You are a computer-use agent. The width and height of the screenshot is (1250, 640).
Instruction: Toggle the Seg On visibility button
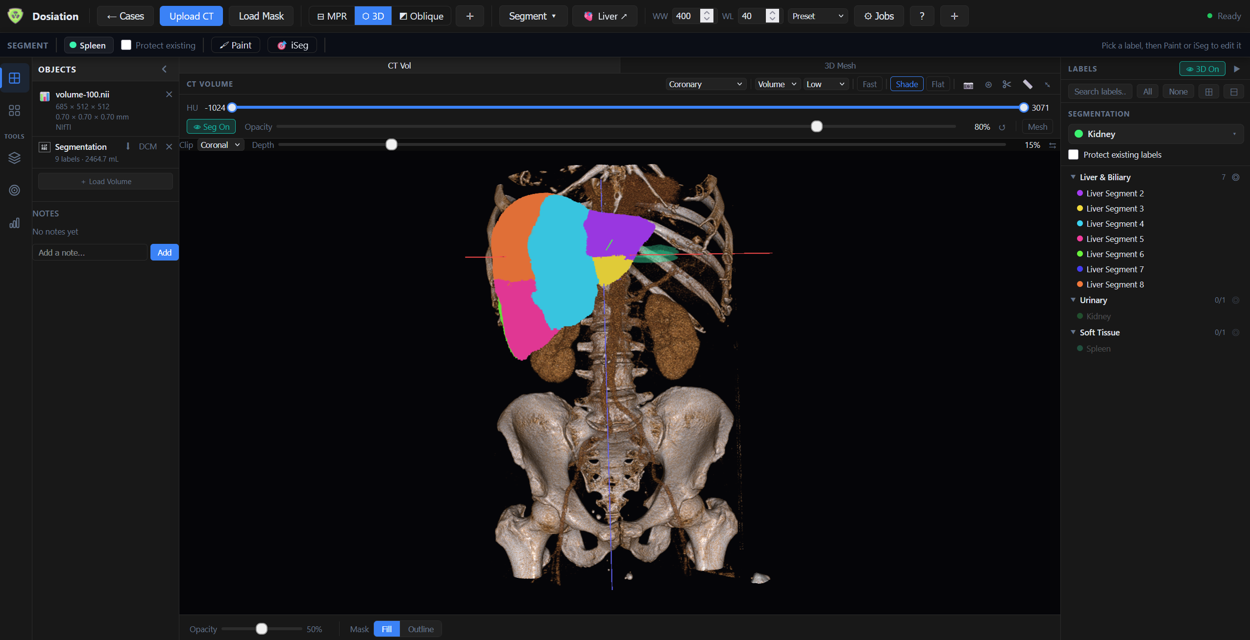(x=211, y=127)
